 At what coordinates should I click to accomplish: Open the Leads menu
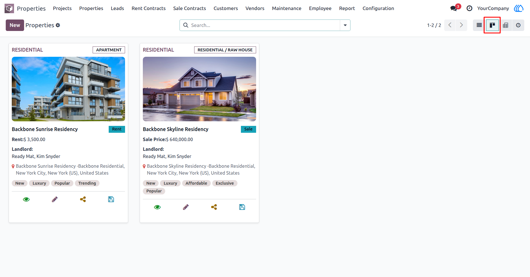click(x=117, y=8)
